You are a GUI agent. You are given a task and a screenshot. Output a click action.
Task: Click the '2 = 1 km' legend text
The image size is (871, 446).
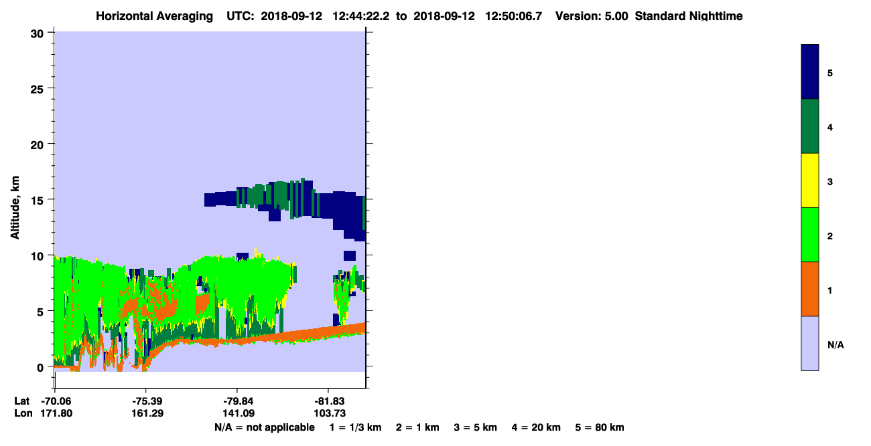[417, 427]
